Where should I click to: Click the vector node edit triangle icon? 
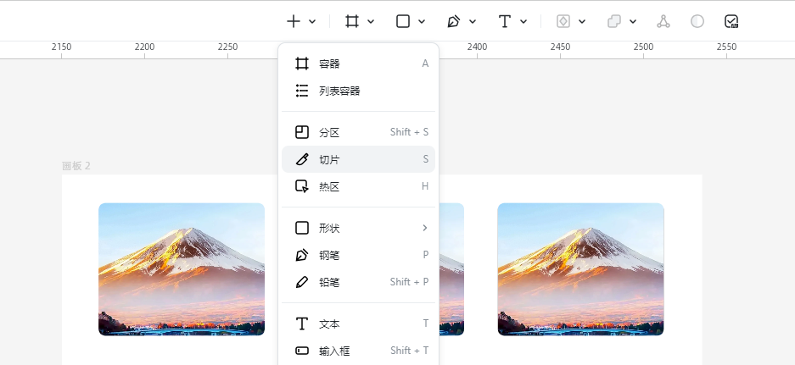point(663,21)
